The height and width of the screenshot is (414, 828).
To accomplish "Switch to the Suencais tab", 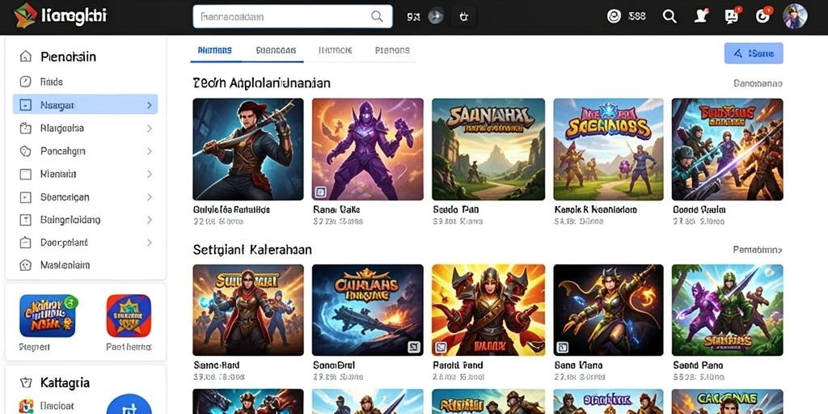I will coord(276,51).
